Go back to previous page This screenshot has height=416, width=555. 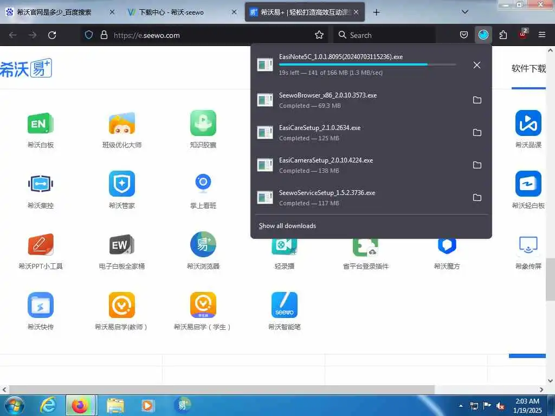(13, 35)
